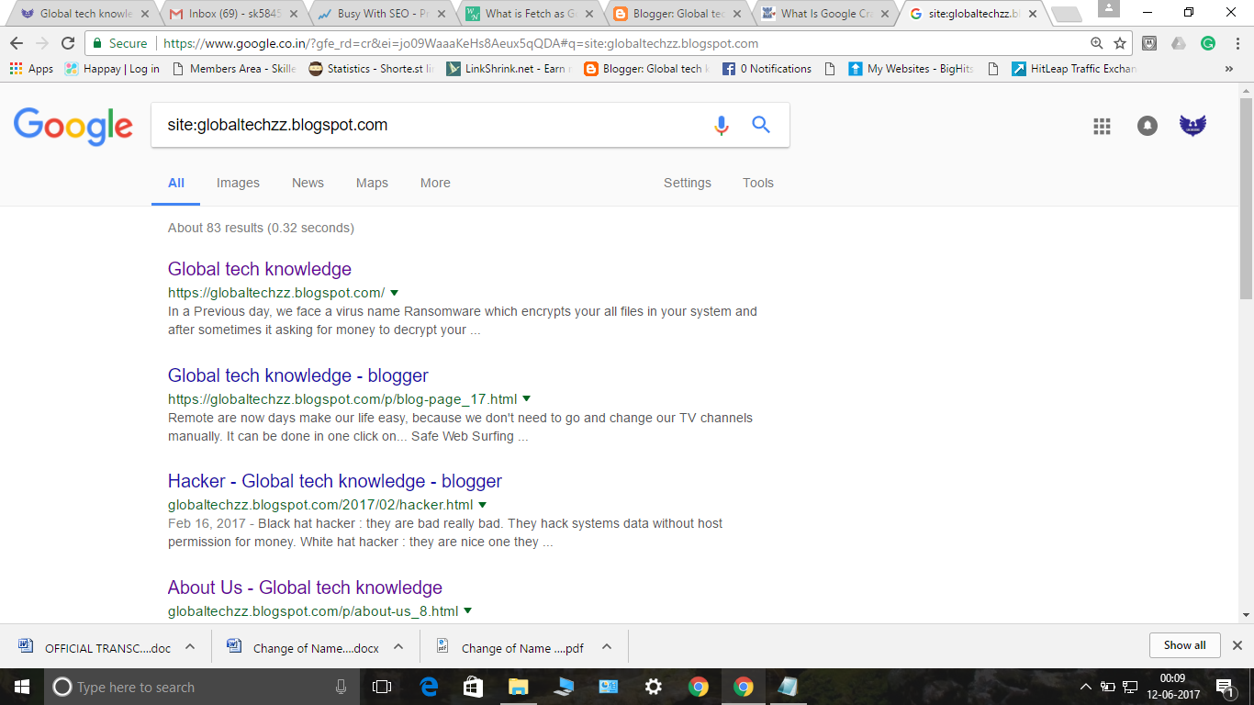Click the Type here to search box
Viewport: 1254px width, 705px height.
[200, 687]
